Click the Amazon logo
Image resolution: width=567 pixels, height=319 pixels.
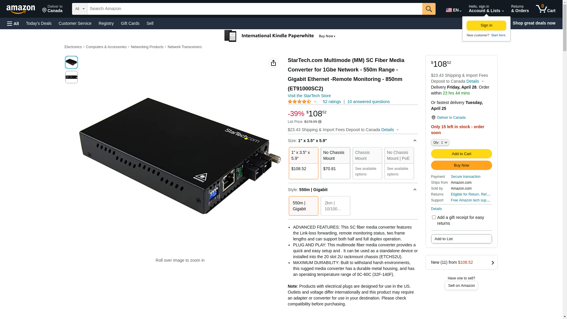21,9
